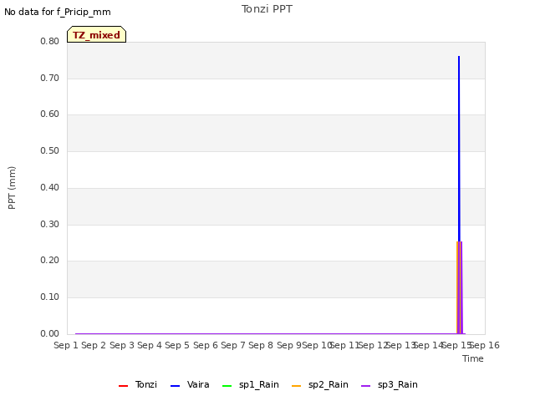Image resolution: width=535 pixels, height=401 pixels.
Task: Click the TZ_mixed annotation label
Action: point(97,34)
